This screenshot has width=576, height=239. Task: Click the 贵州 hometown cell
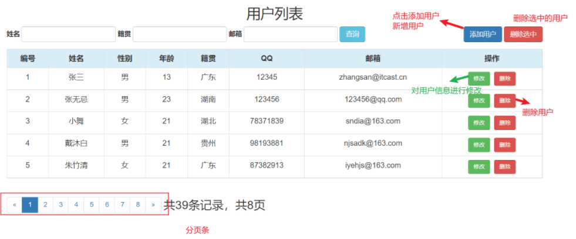[208, 144]
